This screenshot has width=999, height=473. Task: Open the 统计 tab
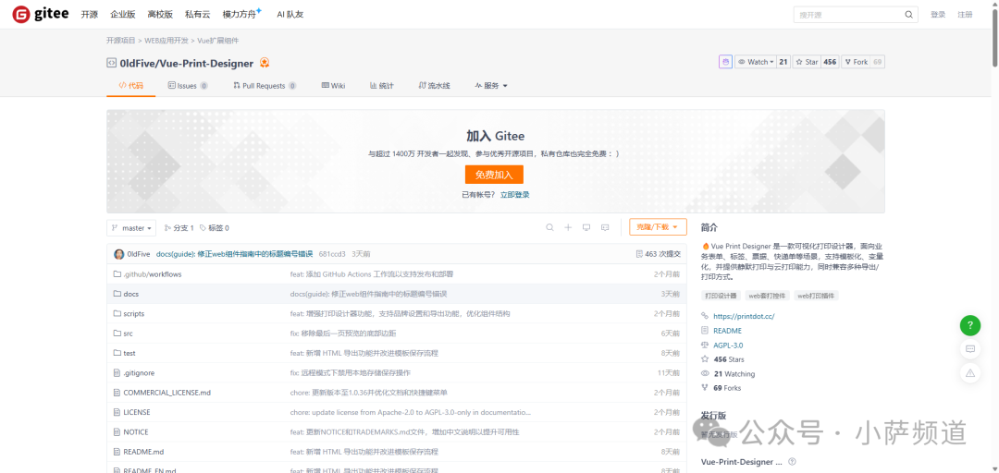382,86
